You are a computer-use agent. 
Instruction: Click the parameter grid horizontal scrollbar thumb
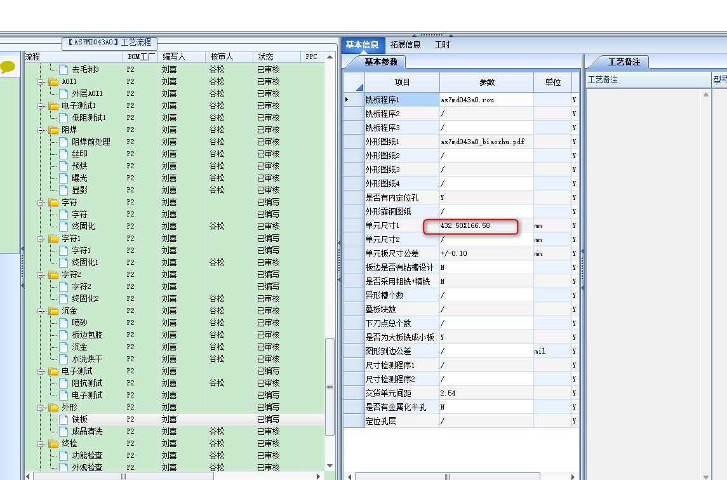coord(448,476)
